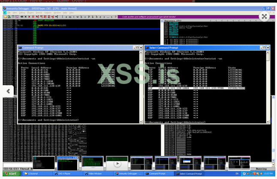Open the Debug menu
Viewport: 277px width, 179px height.
coord(22,13)
